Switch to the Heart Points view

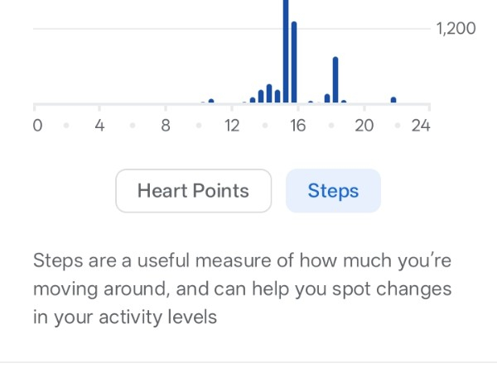coord(193,191)
